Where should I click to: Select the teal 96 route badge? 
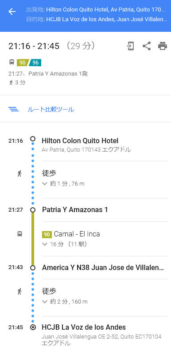35,62
